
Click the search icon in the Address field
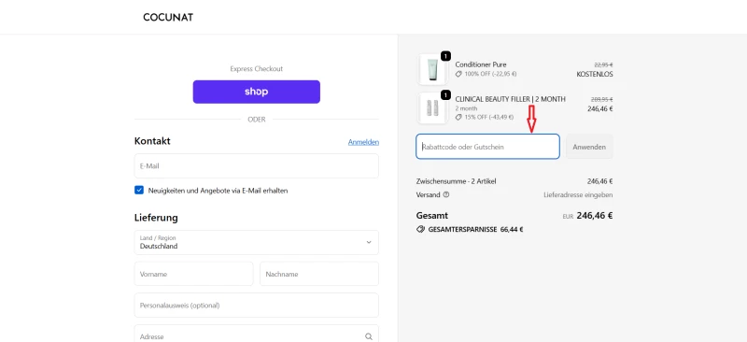368,336
